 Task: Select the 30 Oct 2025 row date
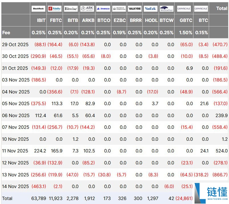(15, 56)
